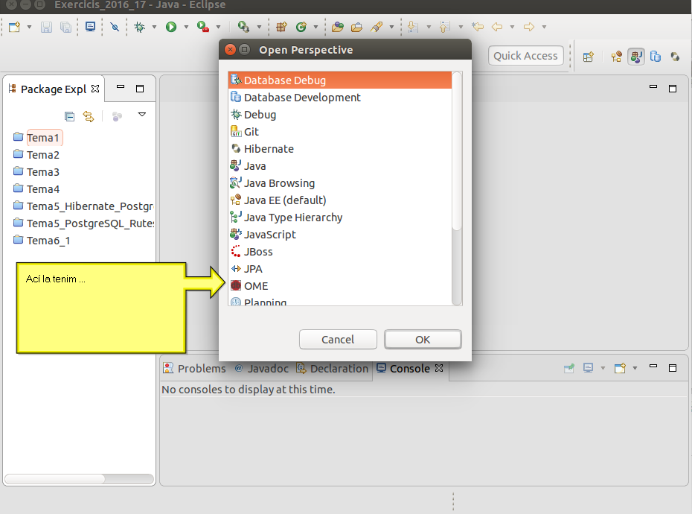Screen dimensions: 692x514
Task: Click Collapse All in Package Explorer
Action: tap(69, 117)
